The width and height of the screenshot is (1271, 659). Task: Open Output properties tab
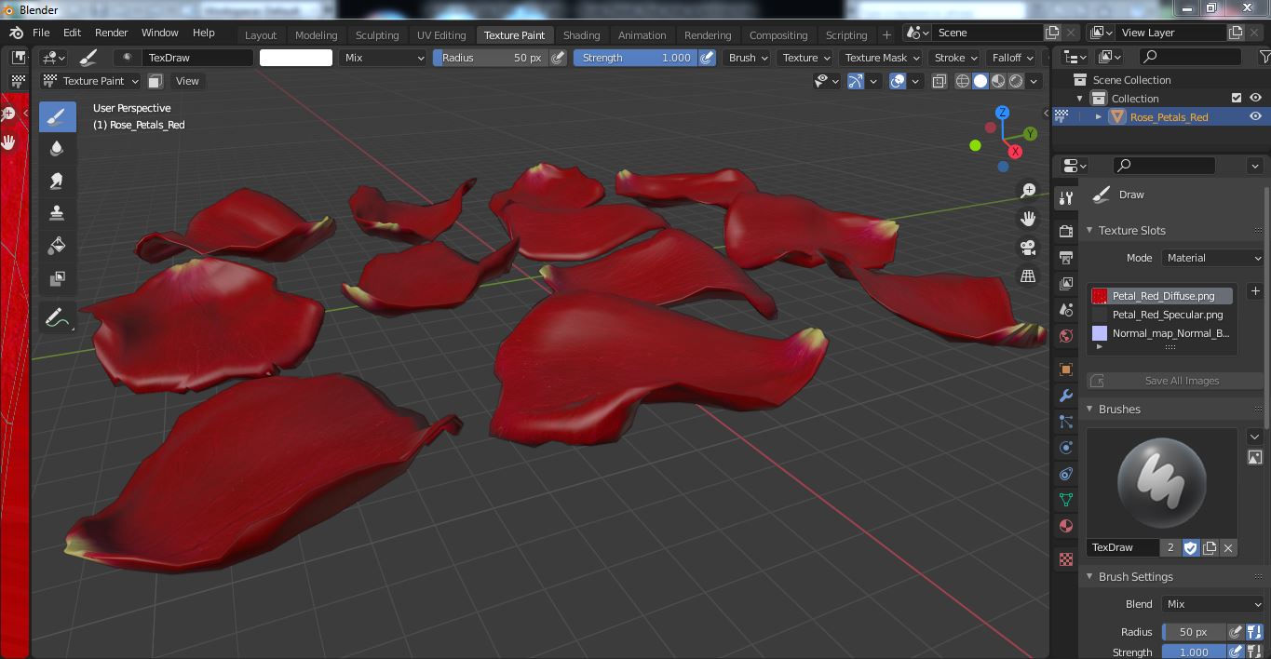(1066, 257)
